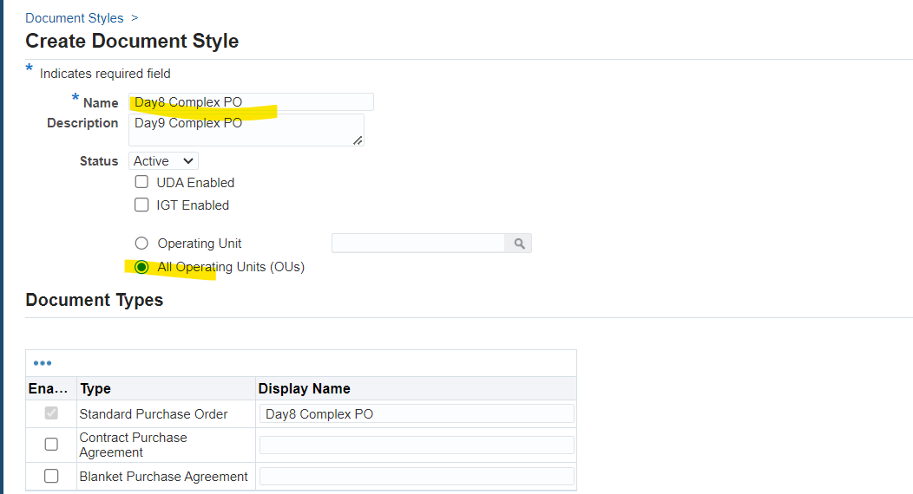The height and width of the screenshot is (494, 913).
Task: Choose All Operating Units (OUs) radio option
Action: (x=141, y=267)
